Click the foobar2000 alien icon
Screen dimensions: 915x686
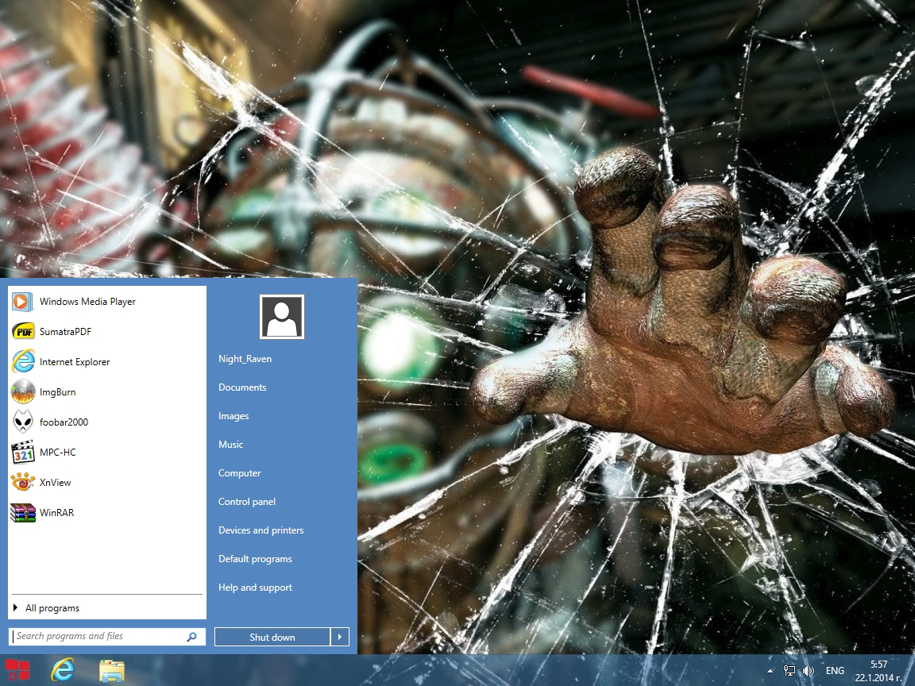[23, 422]
